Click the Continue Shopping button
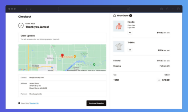The width and height of the screenshot is (188, 112). click(96, 103)
